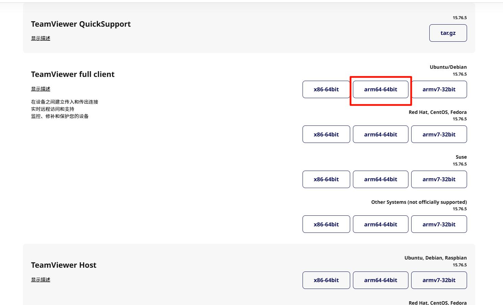Download full client Ubuntu/Debian x86-64bit
This screenshot has width=503, height=305.
tap(326, 90)
